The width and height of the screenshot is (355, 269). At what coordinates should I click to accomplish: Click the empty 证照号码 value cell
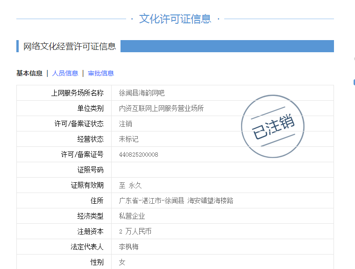click(x=222, y=170)
